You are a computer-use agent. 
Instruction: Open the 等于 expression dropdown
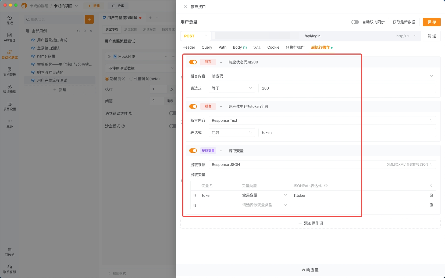[x=232, y=88]
